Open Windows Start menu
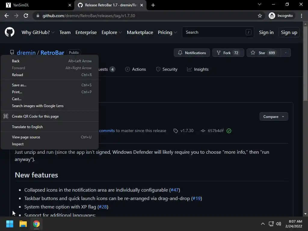This screenshot has height=231, width=308. (10, 224)
